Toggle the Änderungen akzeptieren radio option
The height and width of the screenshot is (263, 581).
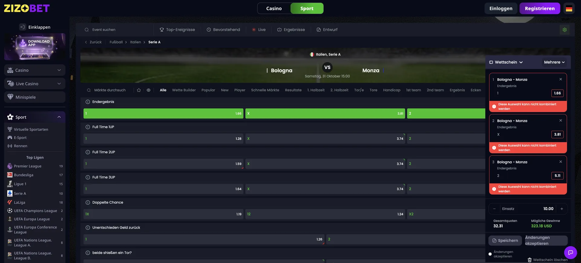[x=490, y=254]
